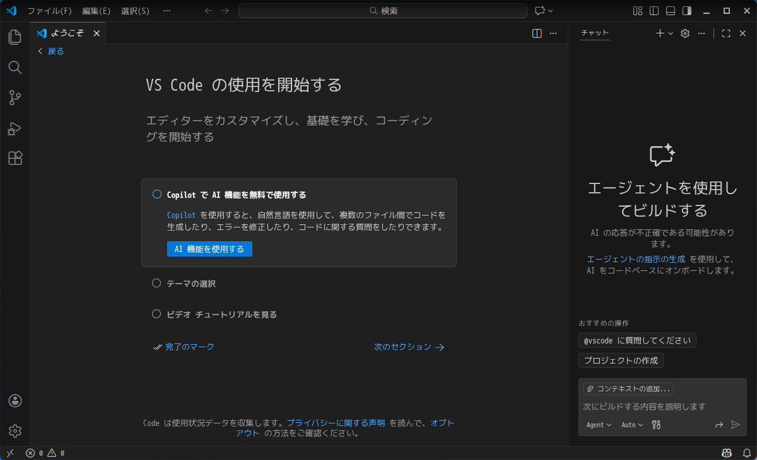Open the Search view in activity bar
The width and height of the screenshot is (757, 460).
15,67
